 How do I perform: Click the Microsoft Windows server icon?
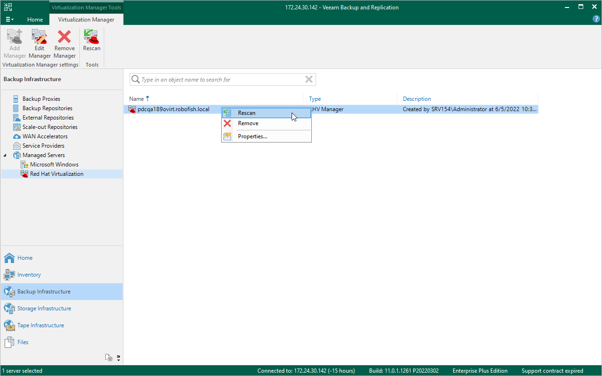(24, 165)
